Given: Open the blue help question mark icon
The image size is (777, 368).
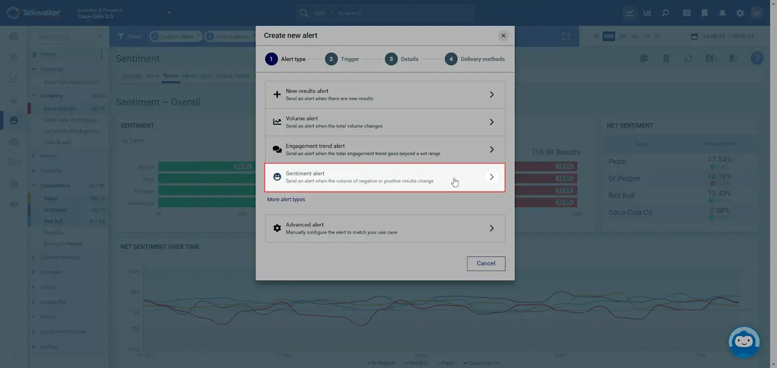Looking at the screenshot, I should tap(757, 58).
